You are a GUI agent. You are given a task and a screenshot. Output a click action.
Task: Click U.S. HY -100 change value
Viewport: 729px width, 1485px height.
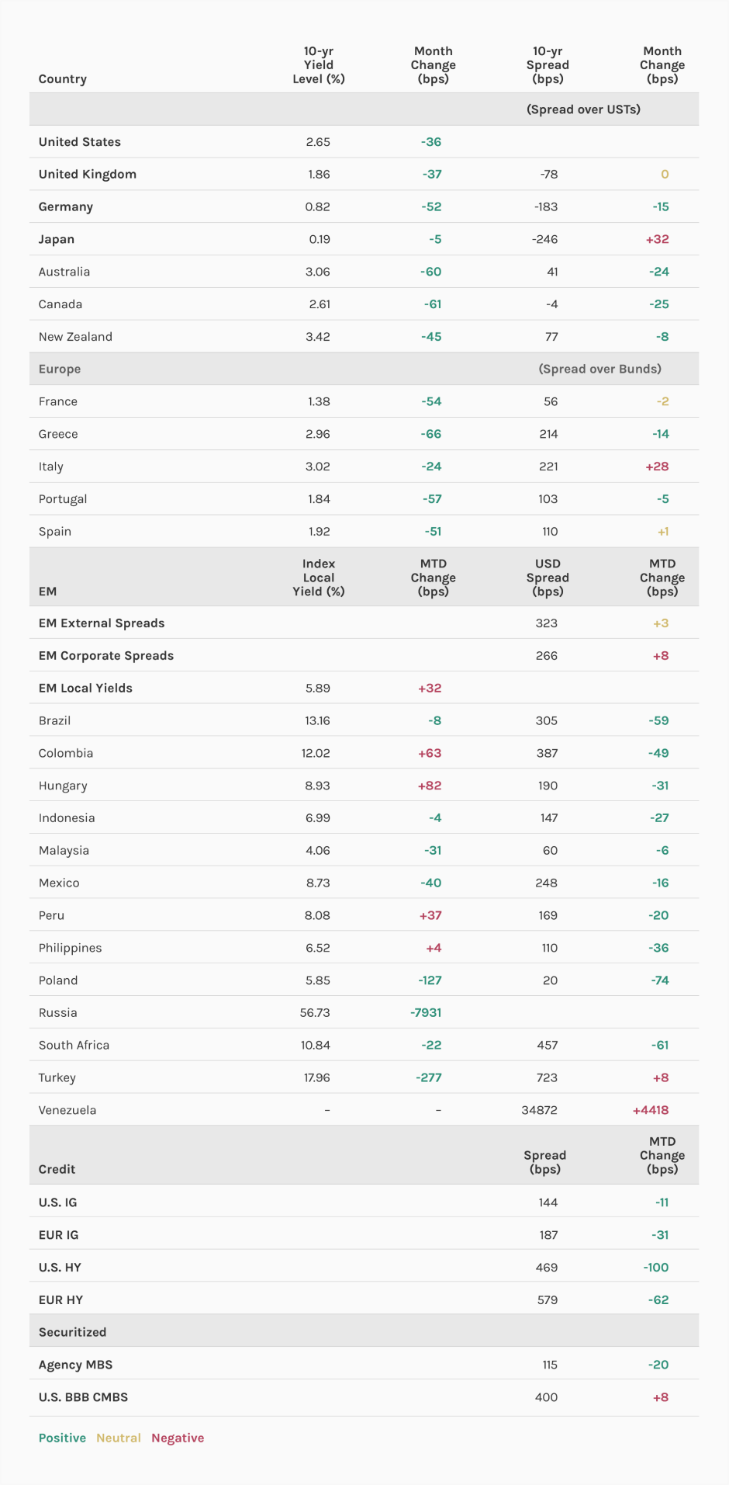pos(655,1268)
